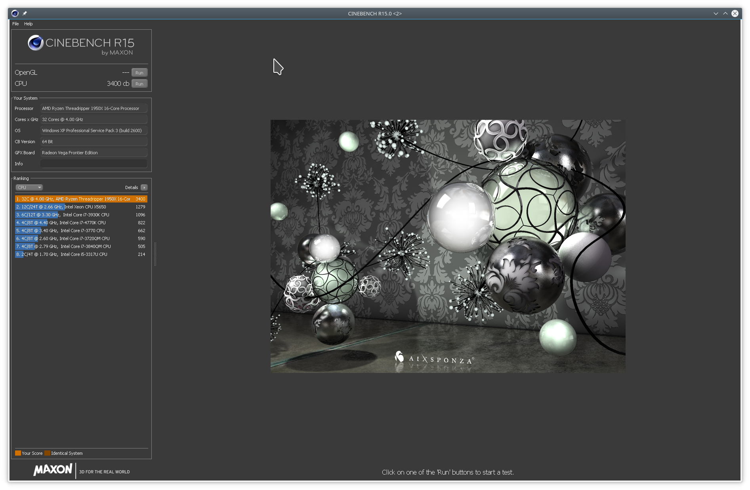Open the File menu

(x=15, y=24)
